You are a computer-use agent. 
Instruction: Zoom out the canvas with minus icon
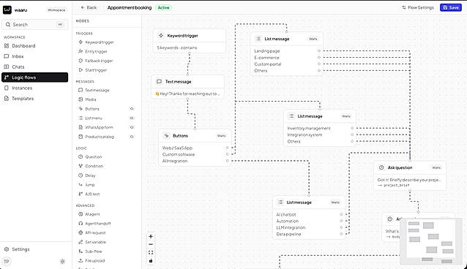pyautogui.click(x=151, y=244)
